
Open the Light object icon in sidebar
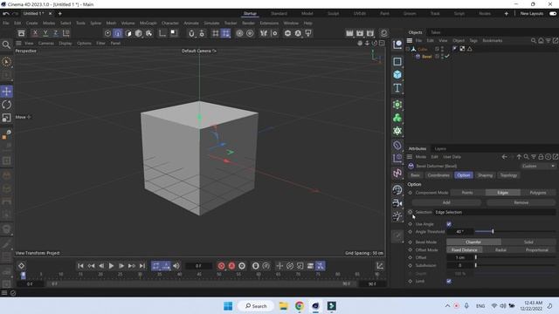click(397, 216)
